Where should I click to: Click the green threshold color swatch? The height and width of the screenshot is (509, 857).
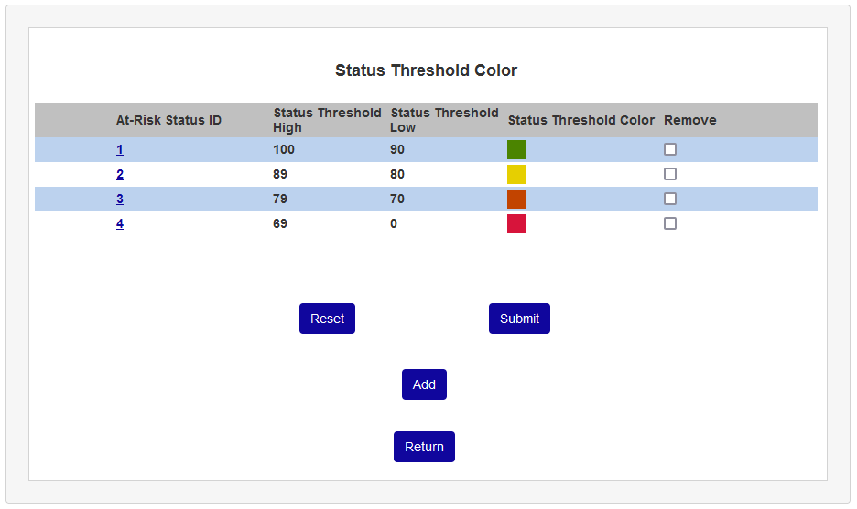tap(516, 149)
